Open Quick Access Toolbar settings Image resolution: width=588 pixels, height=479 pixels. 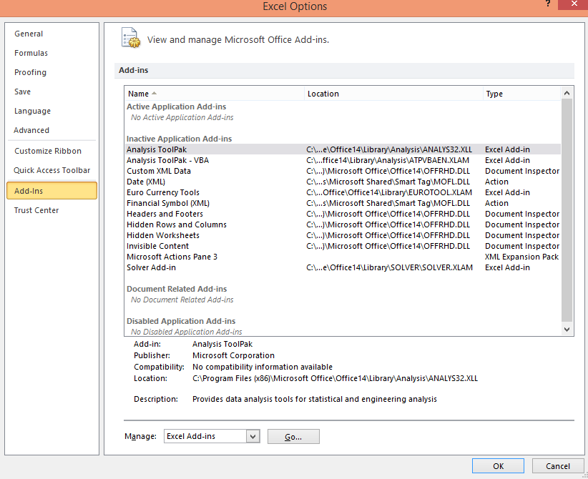point(52,171)
